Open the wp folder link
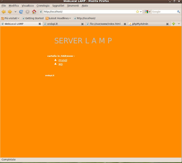 (60, 64)
